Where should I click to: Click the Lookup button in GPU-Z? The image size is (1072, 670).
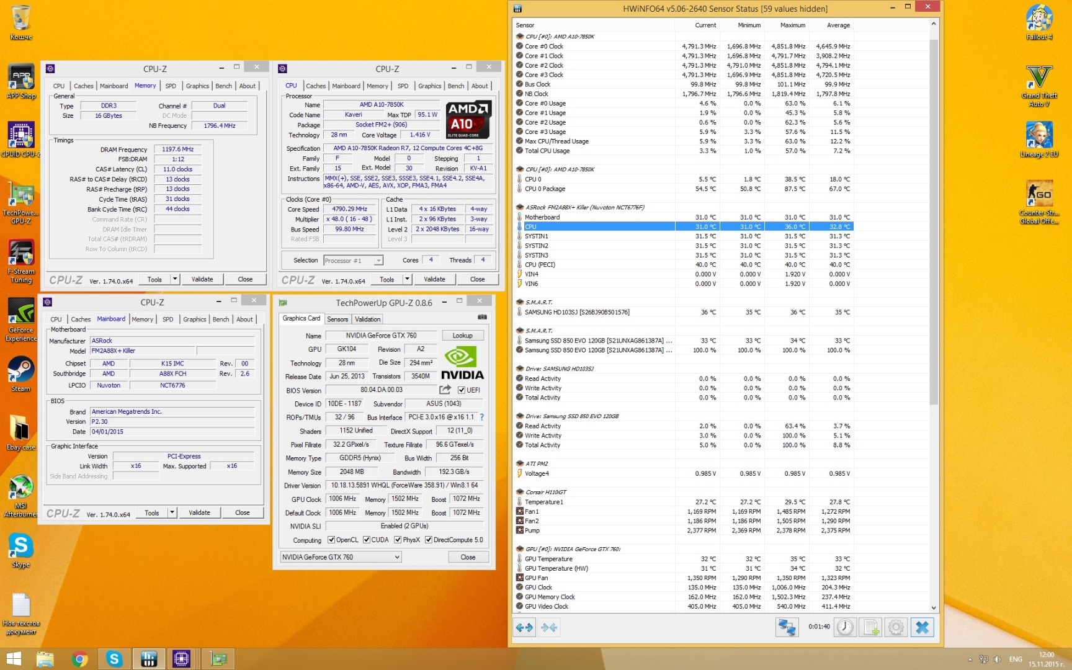(x=463, y=335)
